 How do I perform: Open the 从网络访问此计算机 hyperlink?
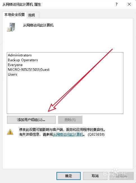[68, 135]
